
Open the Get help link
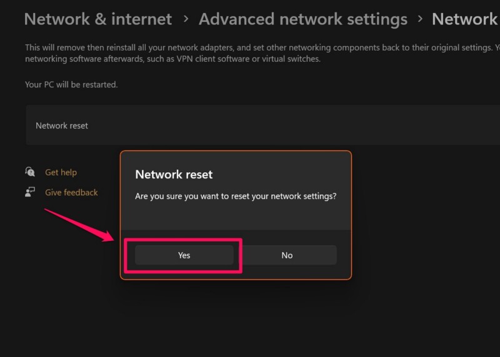pos(61,172)
